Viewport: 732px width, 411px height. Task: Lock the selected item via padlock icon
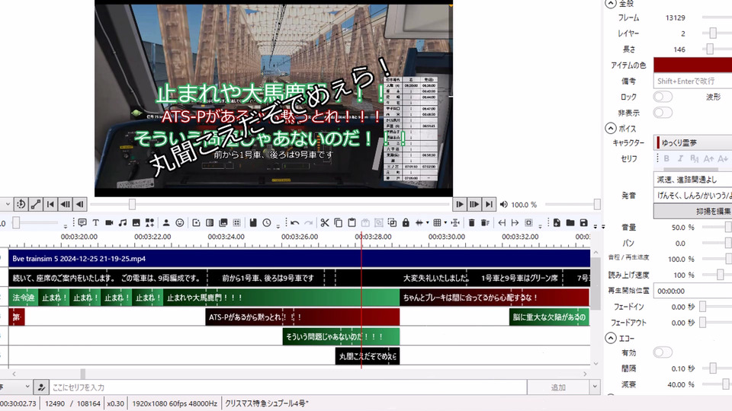(x=406, y=223)
